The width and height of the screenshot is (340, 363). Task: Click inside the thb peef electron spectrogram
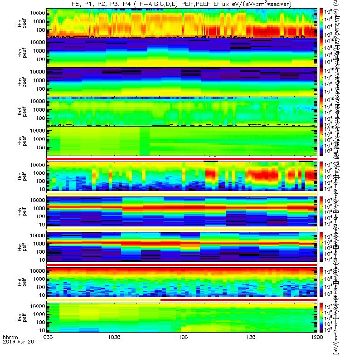coord(182,53)
